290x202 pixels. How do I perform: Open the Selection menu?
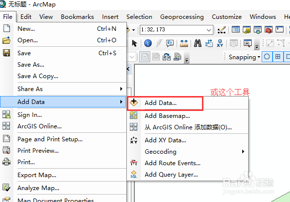click(x=139, y=16)
